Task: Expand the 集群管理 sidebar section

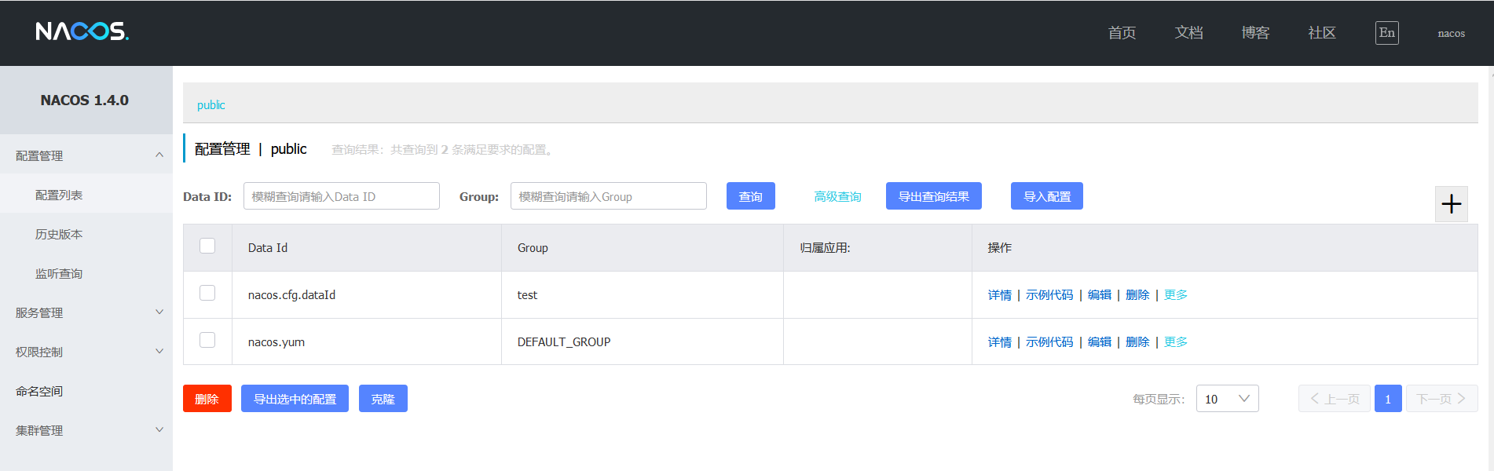Action: (86, 430)
